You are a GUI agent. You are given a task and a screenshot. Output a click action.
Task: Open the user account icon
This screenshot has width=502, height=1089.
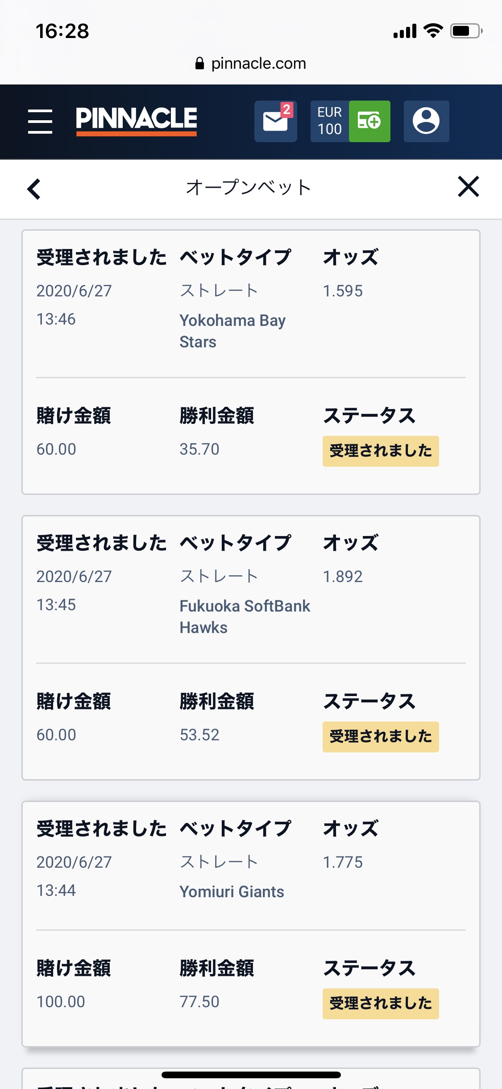[x=426, y=121]
